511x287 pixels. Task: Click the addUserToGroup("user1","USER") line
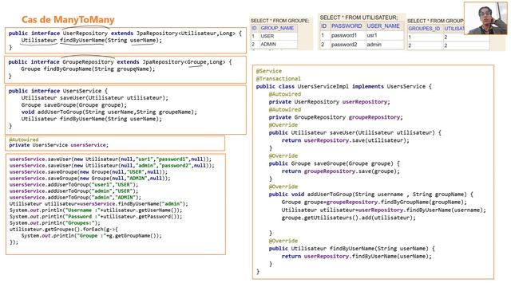(73, 184)
